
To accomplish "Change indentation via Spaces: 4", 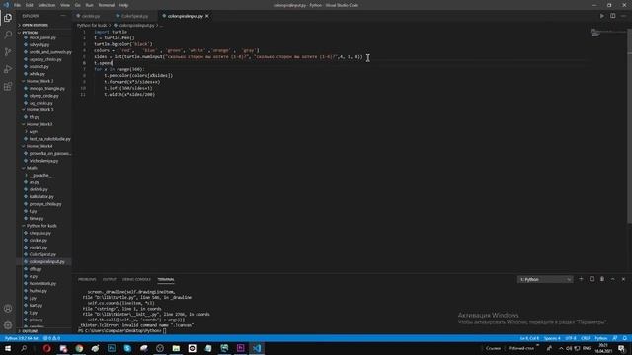I will click(x=552, y=338).
